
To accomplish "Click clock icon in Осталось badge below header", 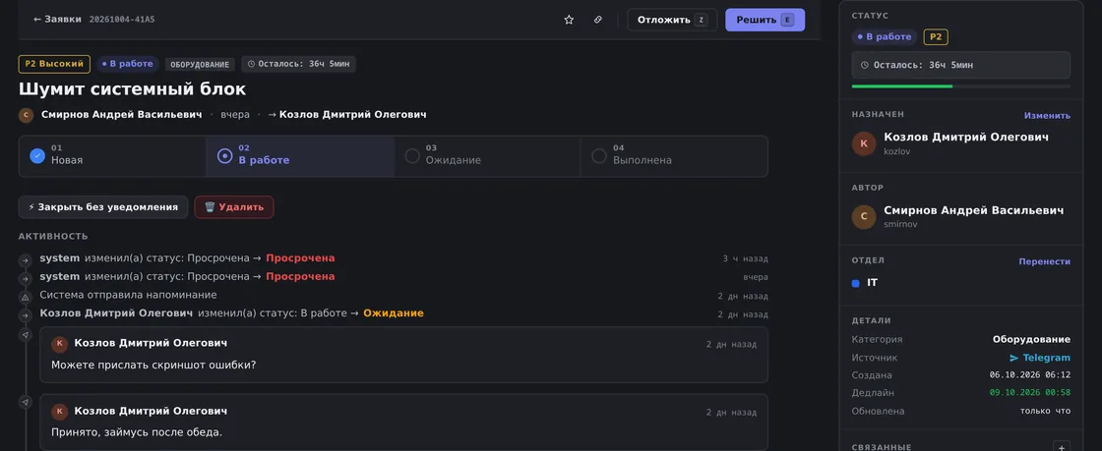I will pyautogui.click(x=252, y=65).
